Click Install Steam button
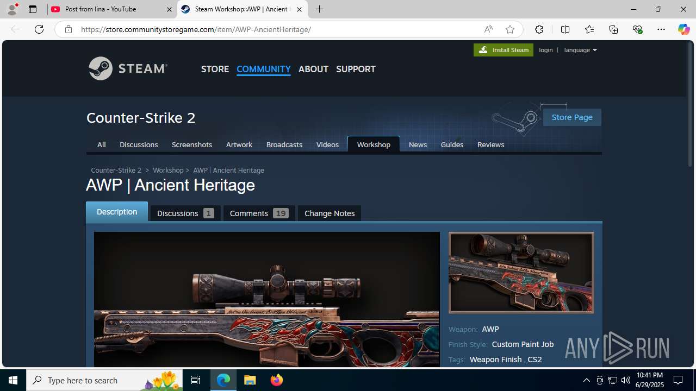The width and height of the screenshot is (696, 391). 504,50
